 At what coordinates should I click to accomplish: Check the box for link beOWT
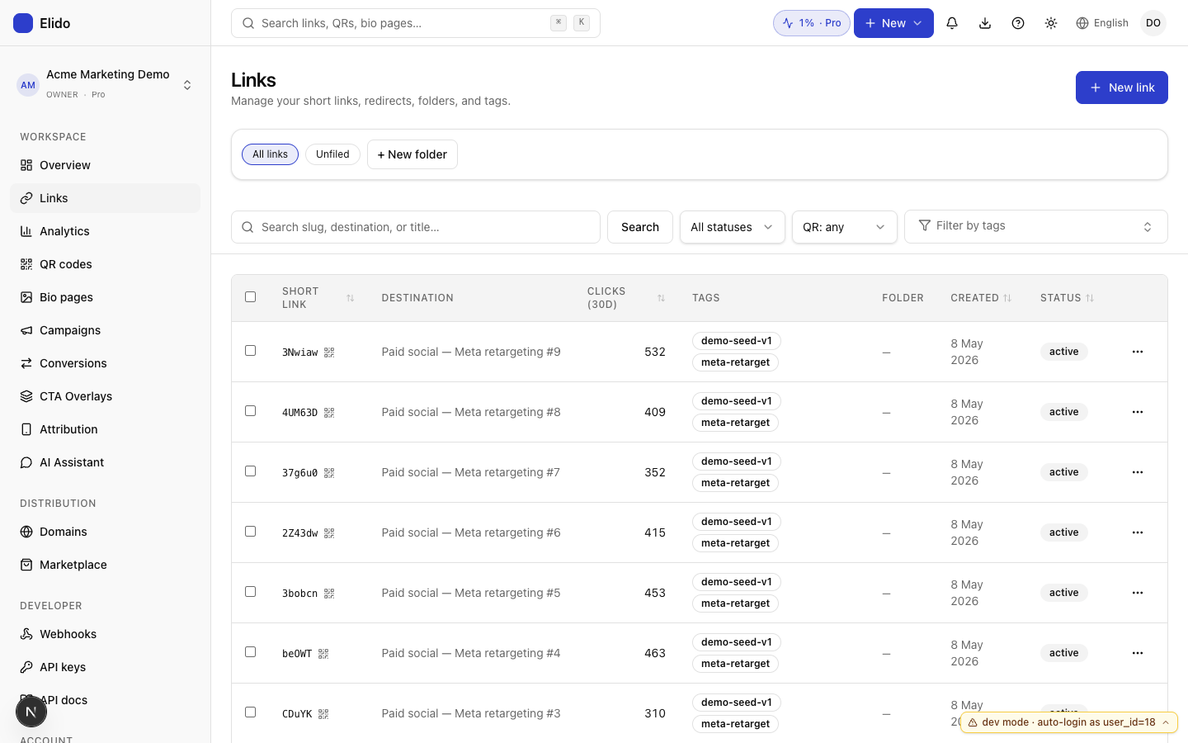[251, 651]
